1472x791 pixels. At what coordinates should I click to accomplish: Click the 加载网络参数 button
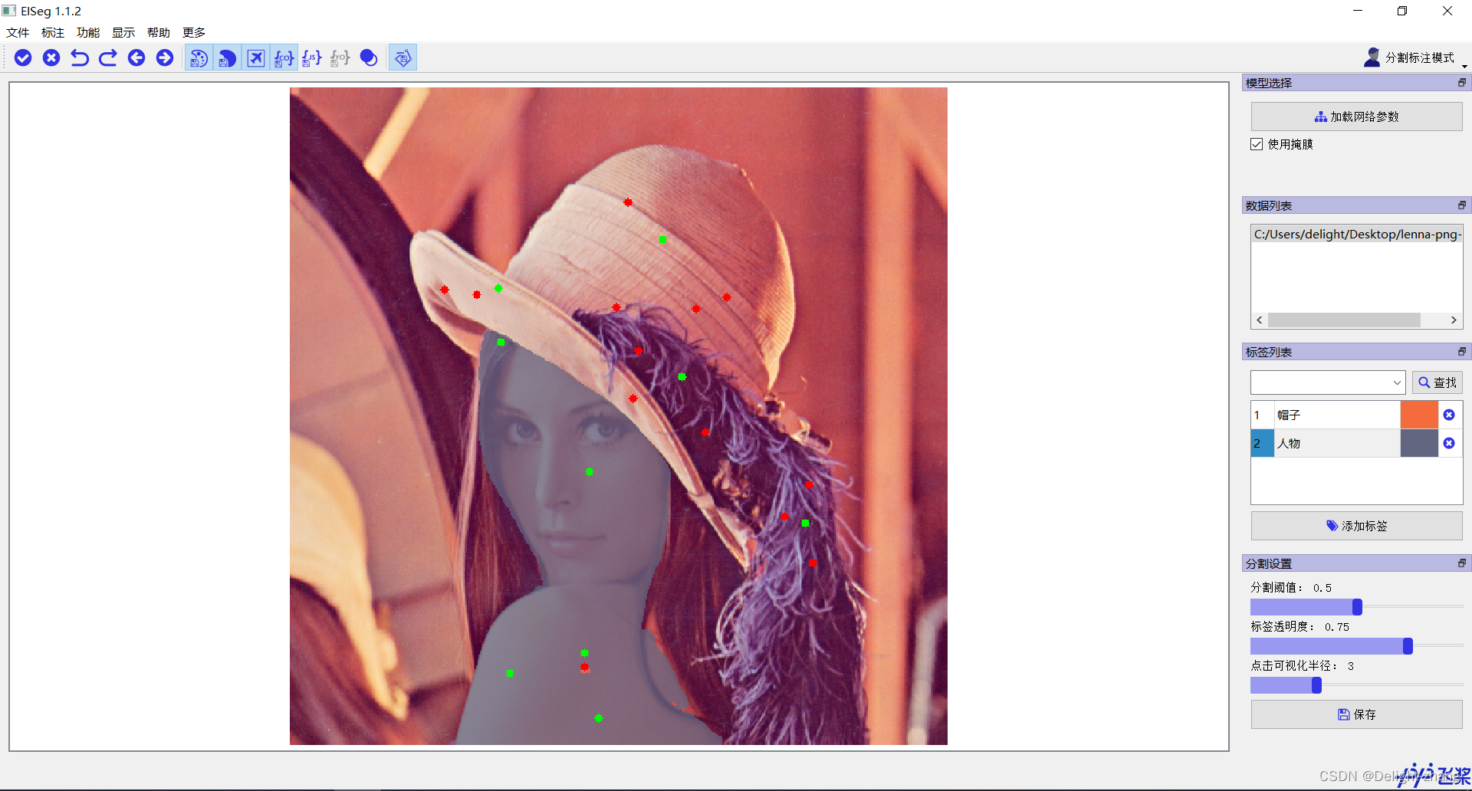[1356, 117]
